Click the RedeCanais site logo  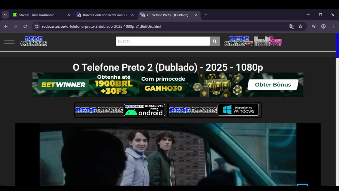tap(34, 41)
